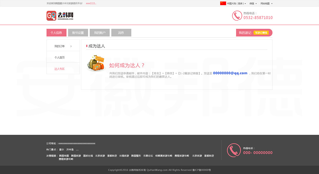Open the 微信 dropdown menu
This screenshot has height=174, width=319.
pyautogui.click(x=253, y=4)
